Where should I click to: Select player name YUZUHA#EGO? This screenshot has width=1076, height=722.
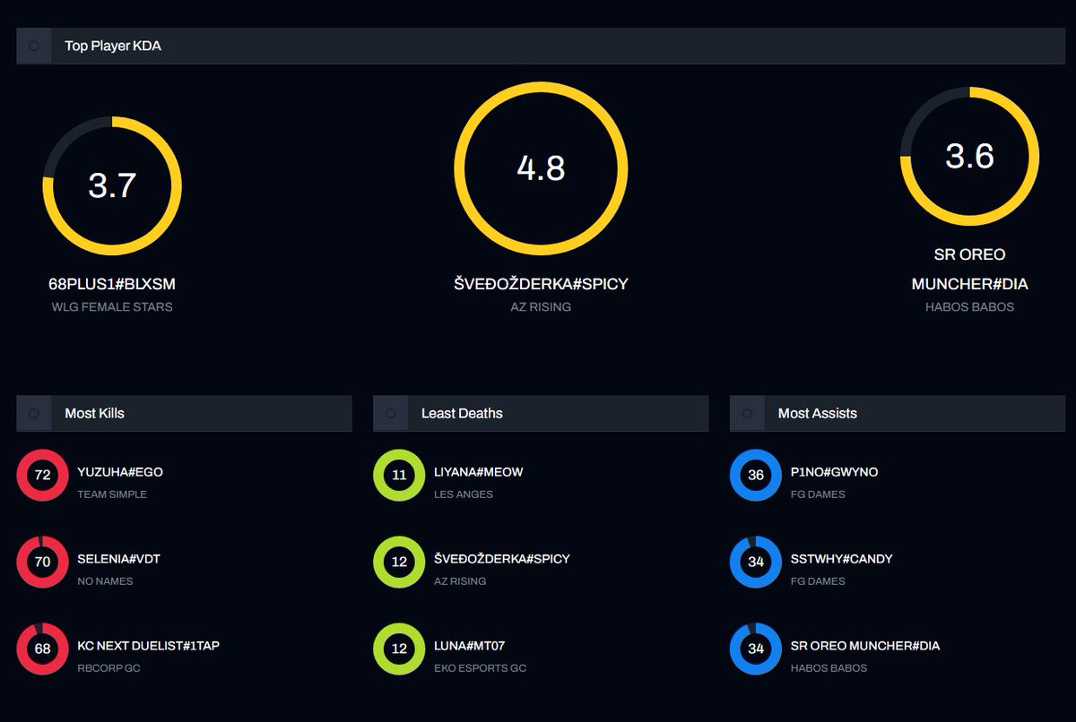(x=120, y=472)
